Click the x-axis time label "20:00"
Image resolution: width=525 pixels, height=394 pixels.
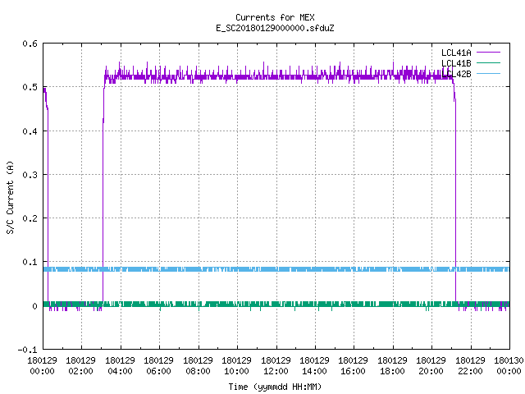(x=431, y=371)
